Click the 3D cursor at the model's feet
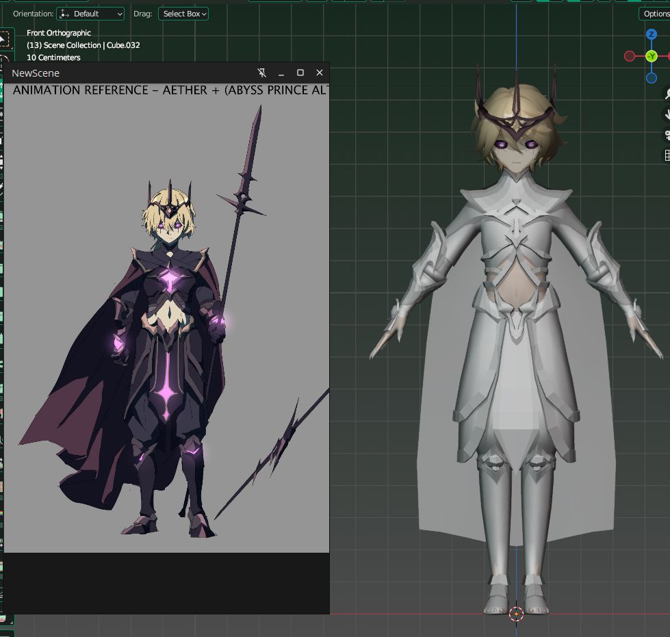Screen dimensions: 670x637 tap(516, 614)
